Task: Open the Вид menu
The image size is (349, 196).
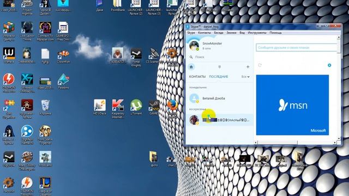Action: pos(242,33)
